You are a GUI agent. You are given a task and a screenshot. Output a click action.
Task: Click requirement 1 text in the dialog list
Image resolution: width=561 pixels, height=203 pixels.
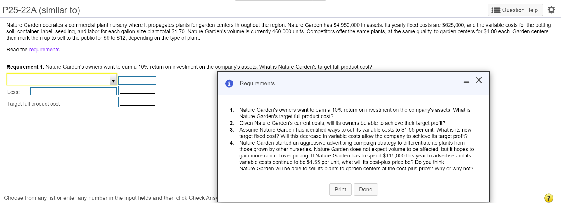click(355, 113)
